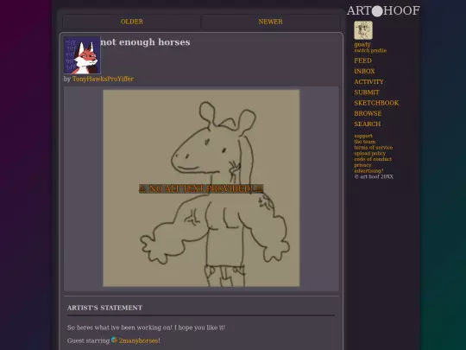This screenshot has width=466, height=350.
Task: Open the code of conduct link
Action: pyautogui.click(x=373, y=159)
